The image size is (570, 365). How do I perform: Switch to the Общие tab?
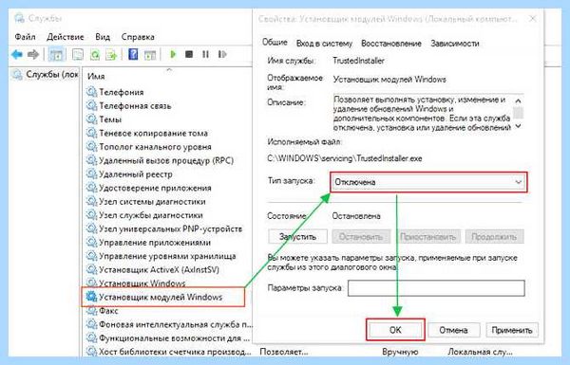click(275, 43)
